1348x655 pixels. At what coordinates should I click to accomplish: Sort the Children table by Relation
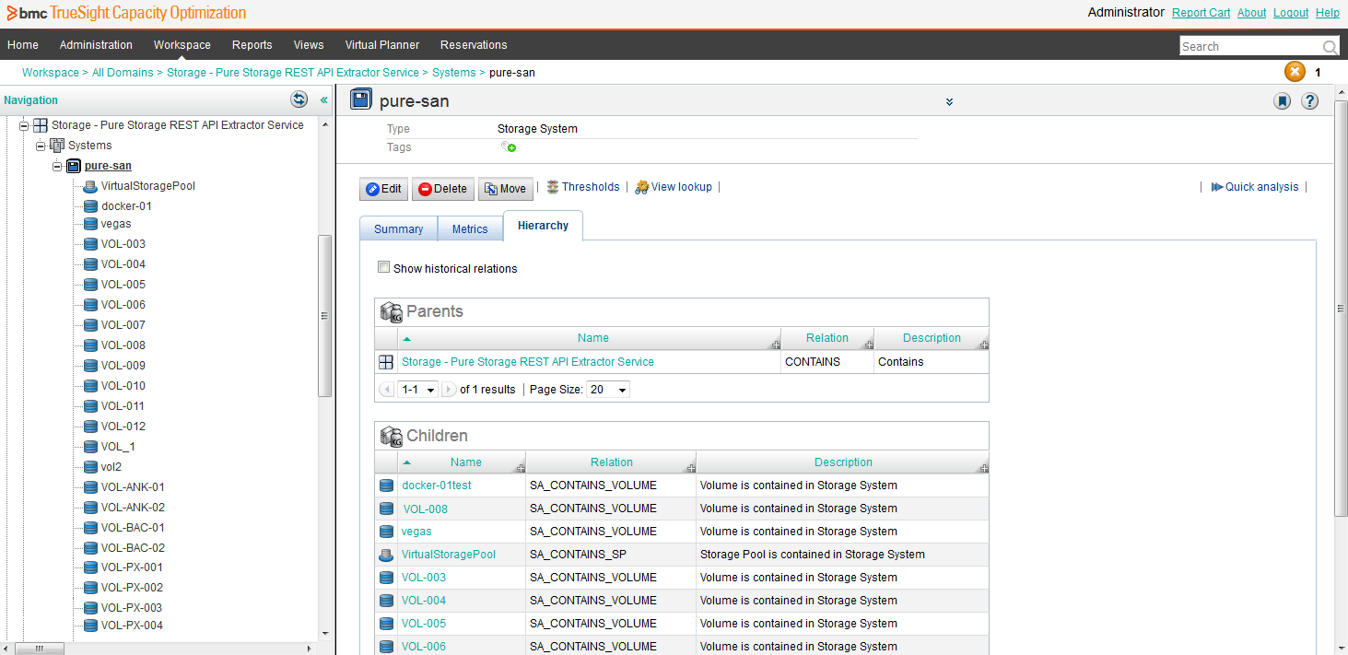pos(612,462)
